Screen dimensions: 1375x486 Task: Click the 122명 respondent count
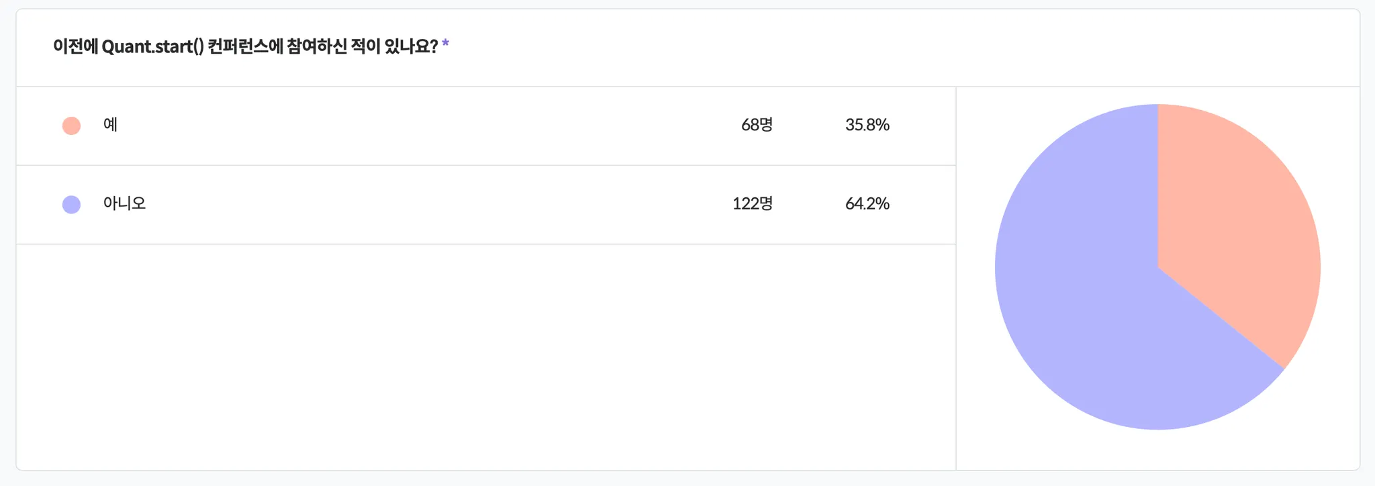752,203
